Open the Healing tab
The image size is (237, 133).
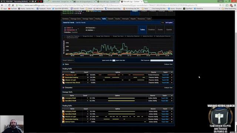tap(98, 19)
